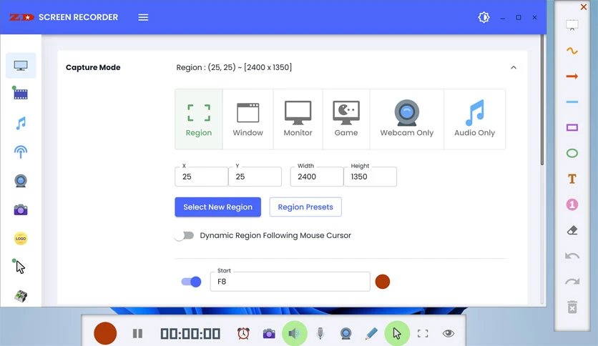
Task: Select the freehand curve drawing tool
Action: (x=572, y=51)
